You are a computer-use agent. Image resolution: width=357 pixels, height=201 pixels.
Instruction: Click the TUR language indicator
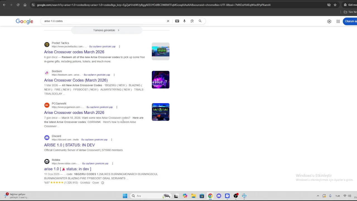point(338,196)
